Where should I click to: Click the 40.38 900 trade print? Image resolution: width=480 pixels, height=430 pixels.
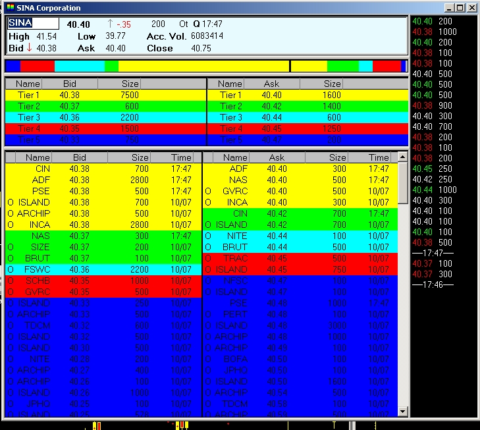coord(432,105)
